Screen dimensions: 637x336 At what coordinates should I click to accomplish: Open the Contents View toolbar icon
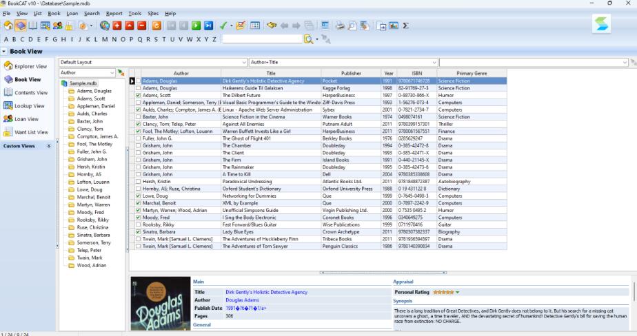(33, 25)
